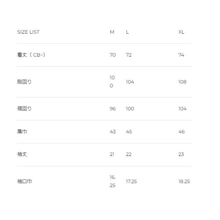The image size is (220, 220).
Task: Select the 着丈 value 74 for size XL
Action: pos(181,55)
